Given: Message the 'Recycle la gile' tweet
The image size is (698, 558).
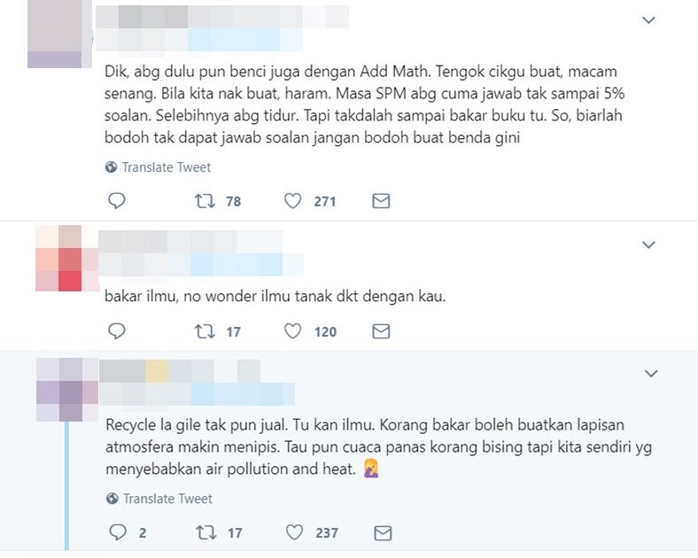Looking at the screenshot, I should pos(383,532).
